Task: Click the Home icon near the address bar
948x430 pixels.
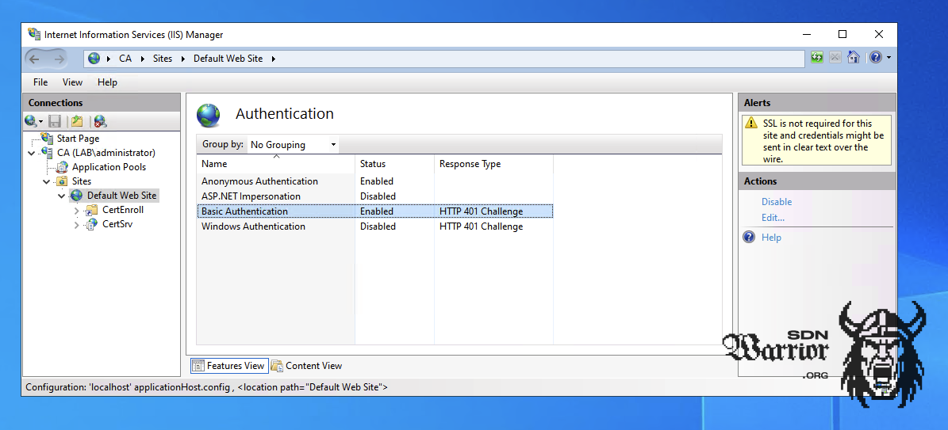Action: pyautogui.click(x=853, y=58)
